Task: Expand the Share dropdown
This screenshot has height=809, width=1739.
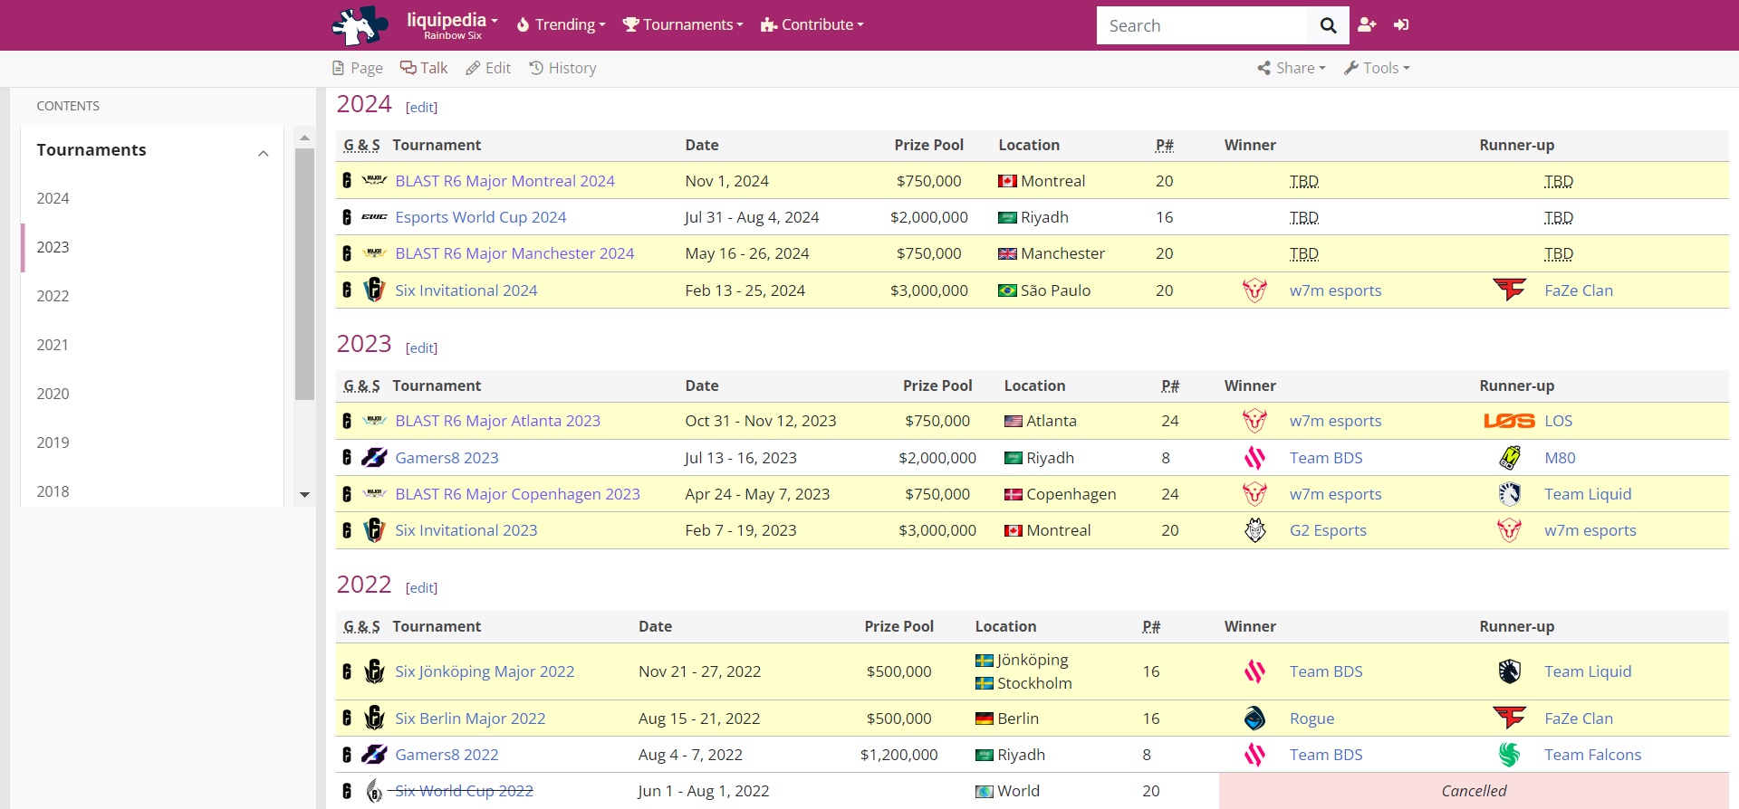Action: (1292, 68)
